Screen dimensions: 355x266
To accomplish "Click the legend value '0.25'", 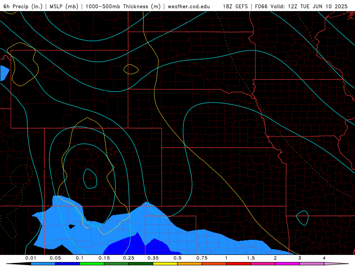I will coord(129,258).
